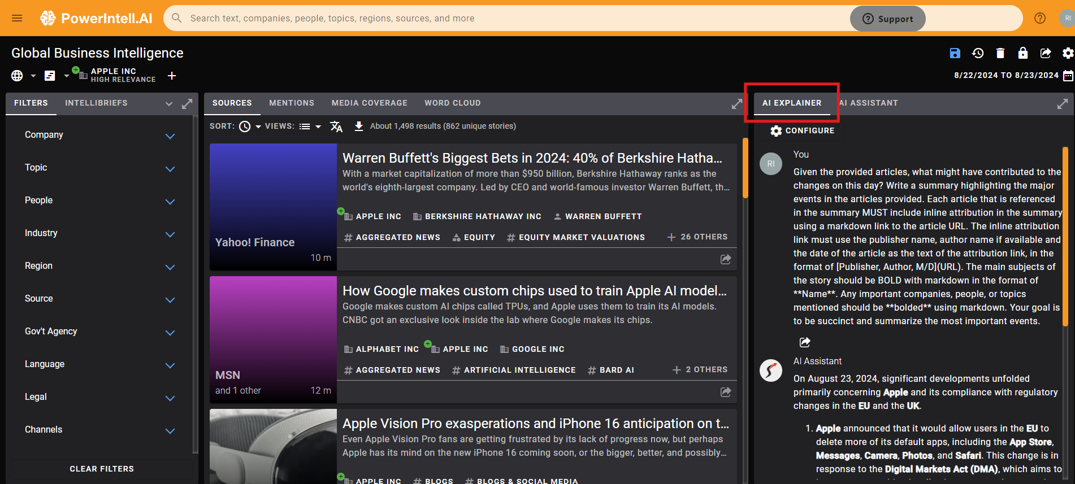The image size is (1075, 484).
Task: Expand the Topic filter
Action: 170,169
